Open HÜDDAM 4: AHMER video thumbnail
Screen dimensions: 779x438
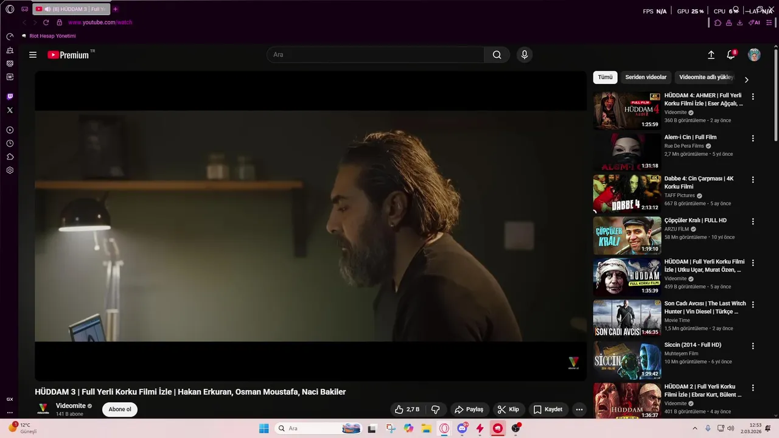point(627,110)
